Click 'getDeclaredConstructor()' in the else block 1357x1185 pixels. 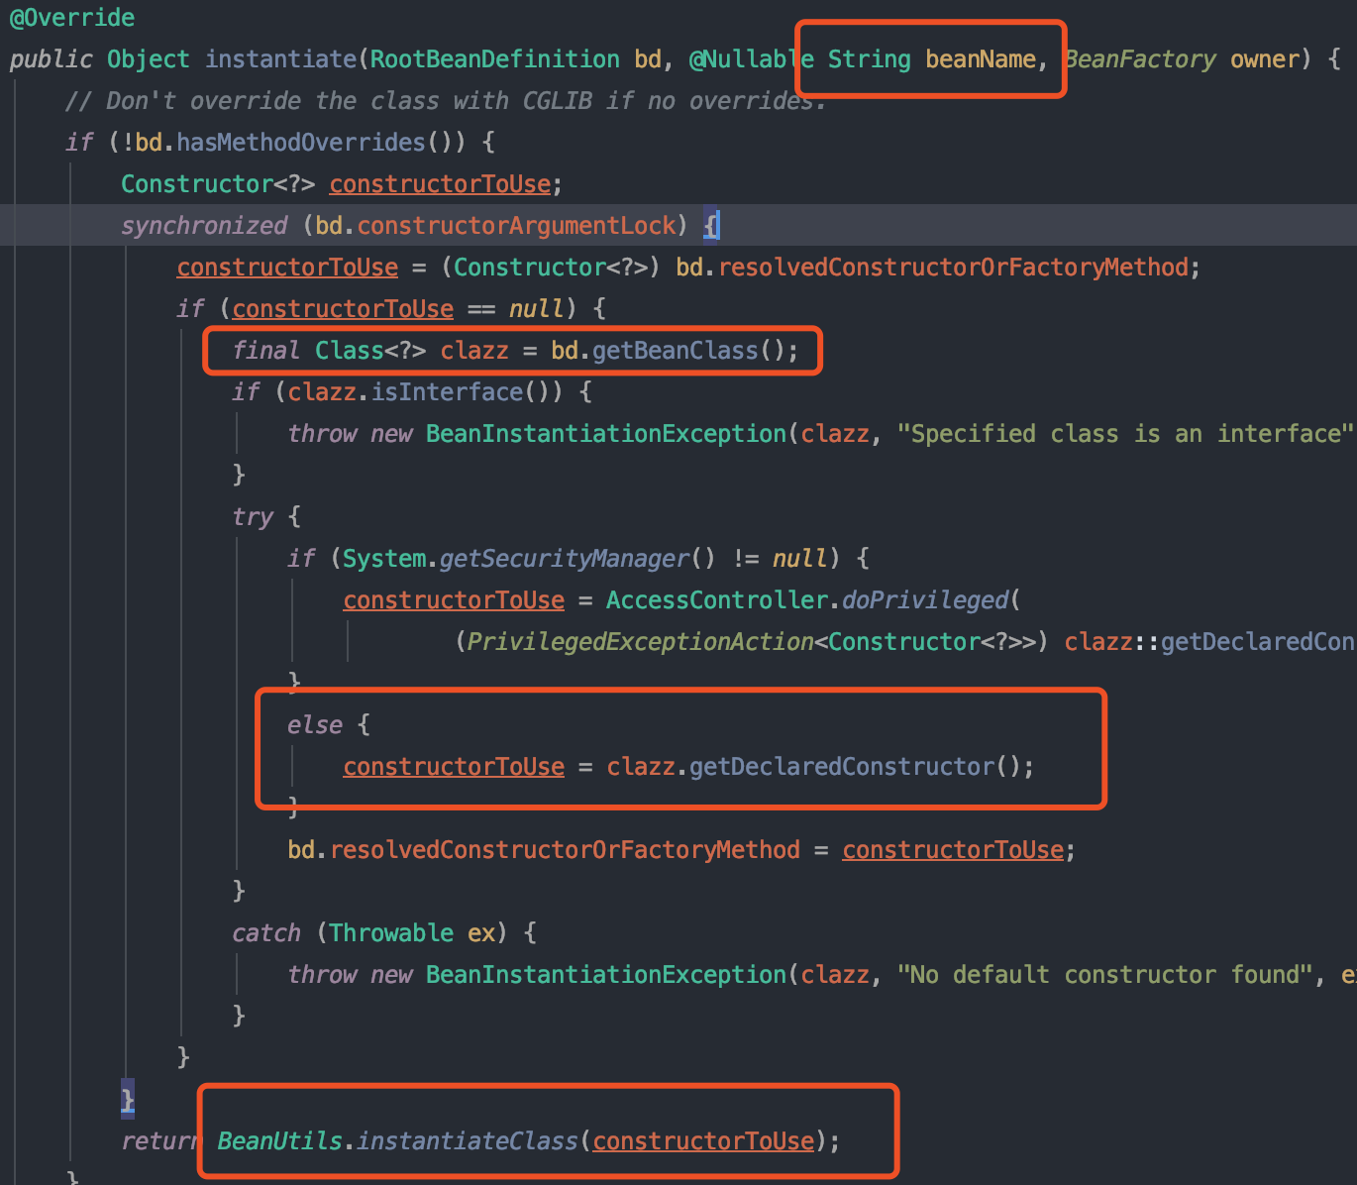855,767
